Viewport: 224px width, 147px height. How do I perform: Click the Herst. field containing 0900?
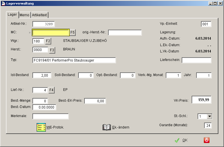pos(40,50)
